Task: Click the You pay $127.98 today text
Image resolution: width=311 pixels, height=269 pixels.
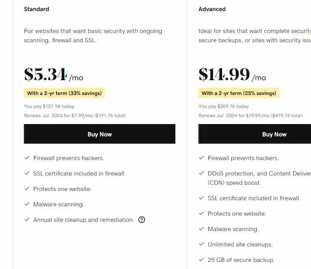Action: pyautogui.click(x=49, y=106)
